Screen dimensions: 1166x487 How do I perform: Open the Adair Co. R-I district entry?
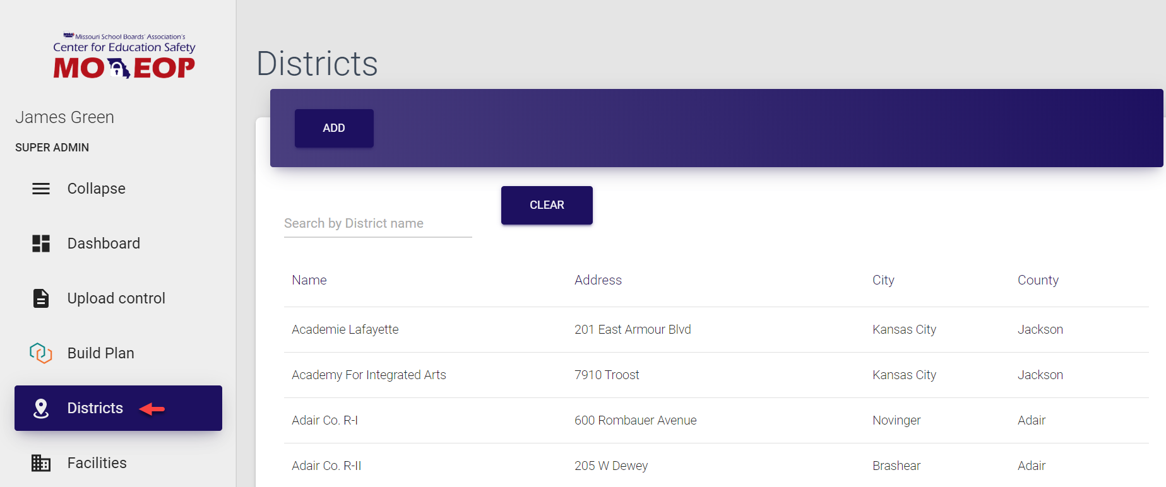point(324,420)
